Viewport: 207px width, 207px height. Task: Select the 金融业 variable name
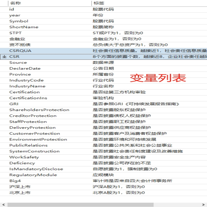(17, 39)
